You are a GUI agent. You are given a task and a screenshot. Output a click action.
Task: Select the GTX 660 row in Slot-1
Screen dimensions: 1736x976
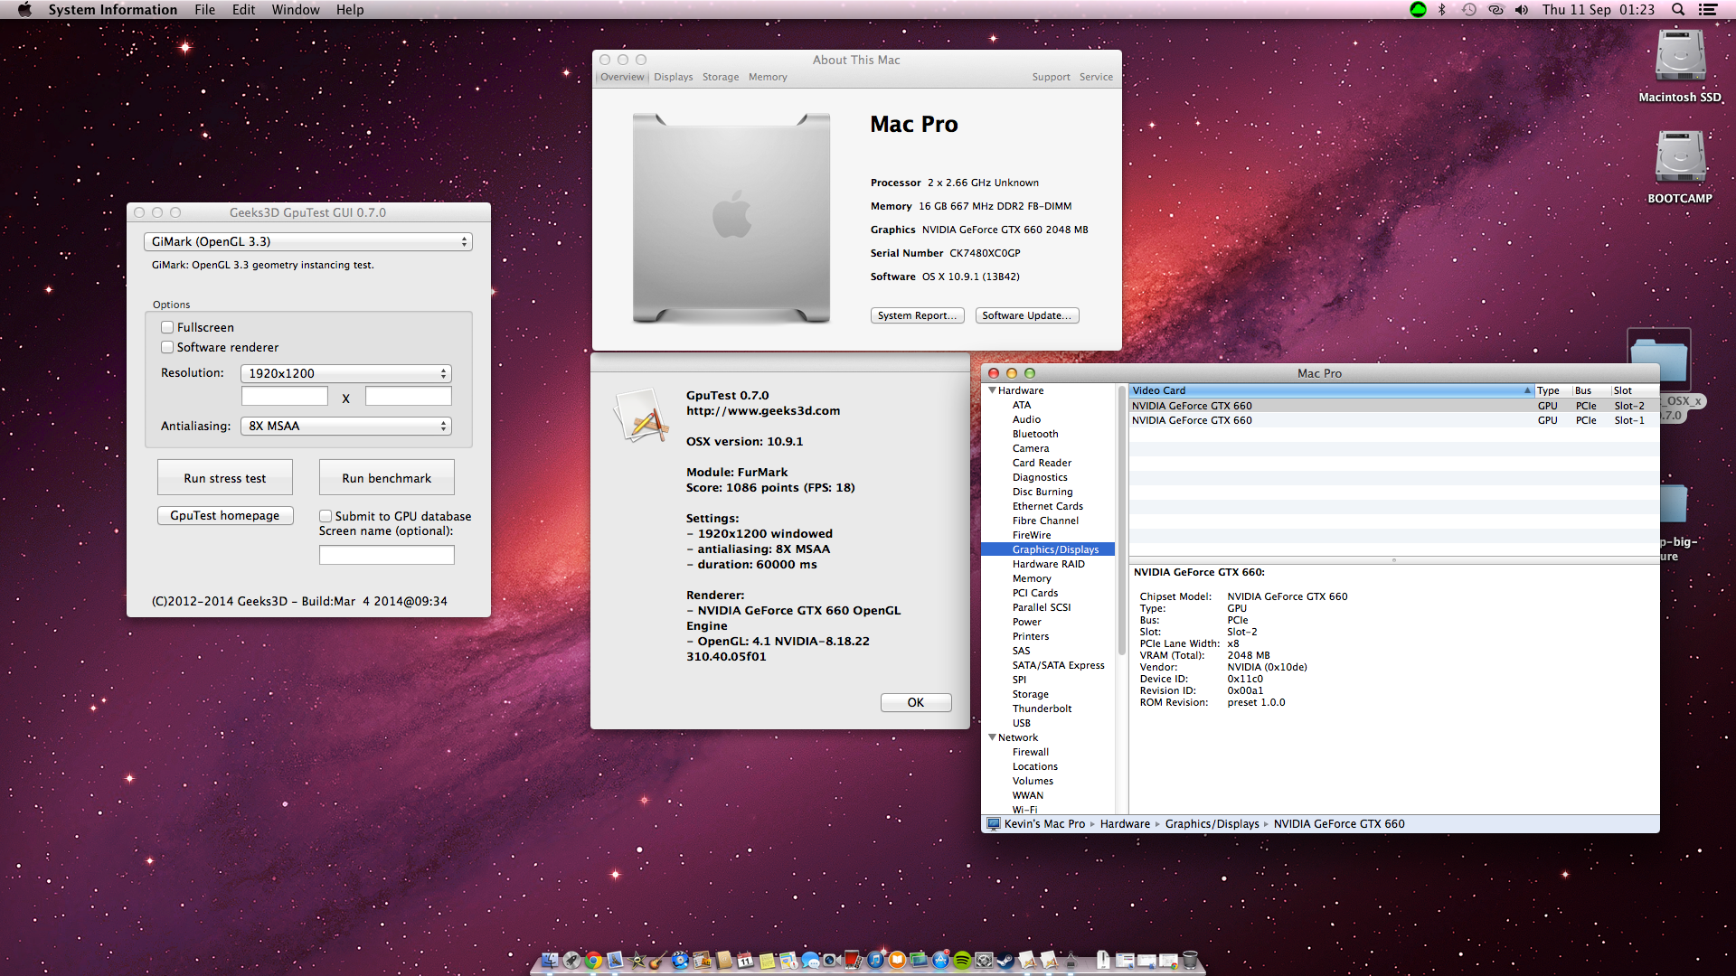1393,420
